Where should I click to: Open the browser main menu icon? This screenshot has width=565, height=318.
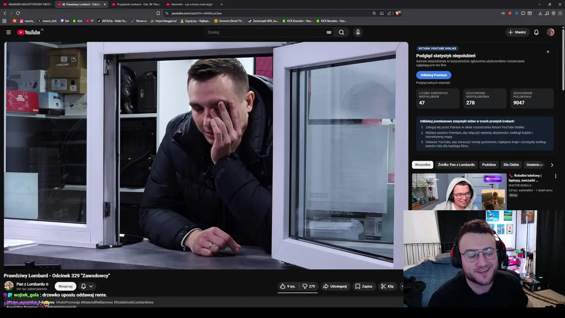(x=560, y=13)
